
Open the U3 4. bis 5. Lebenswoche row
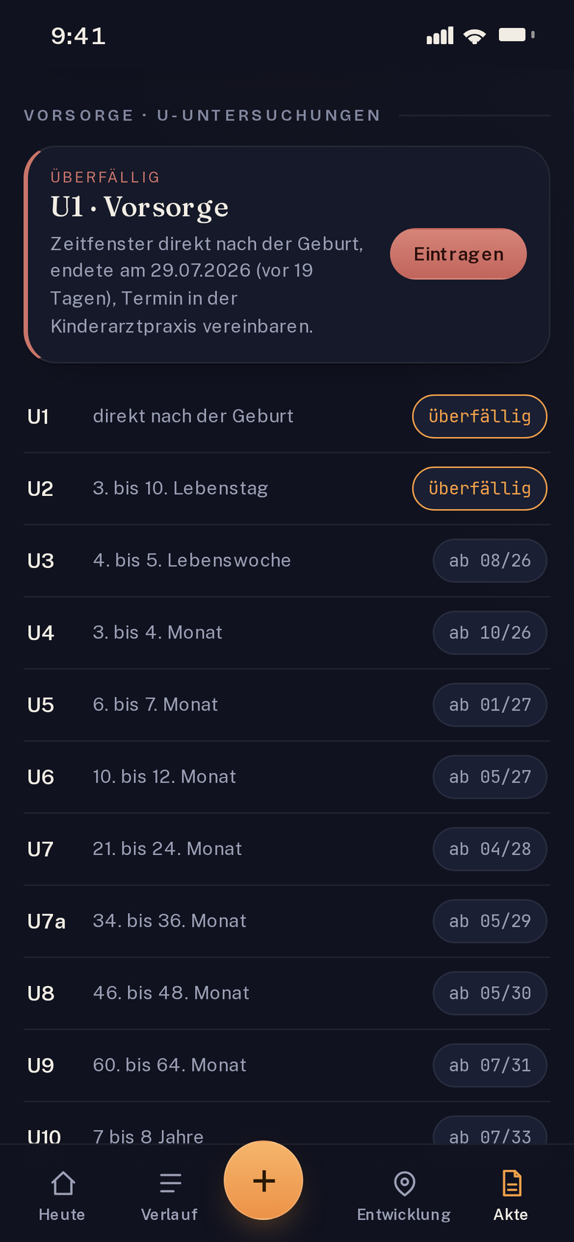[x=287, y=561]
